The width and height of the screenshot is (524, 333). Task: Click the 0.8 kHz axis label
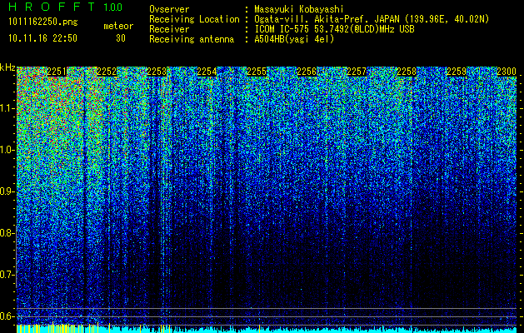click(7, 233)
